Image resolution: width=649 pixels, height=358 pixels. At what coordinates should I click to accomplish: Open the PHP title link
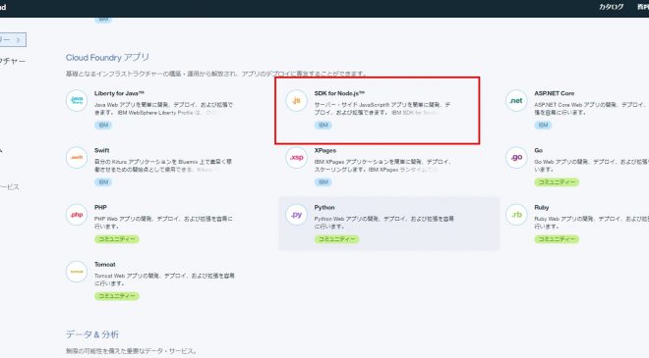[100, 207]
